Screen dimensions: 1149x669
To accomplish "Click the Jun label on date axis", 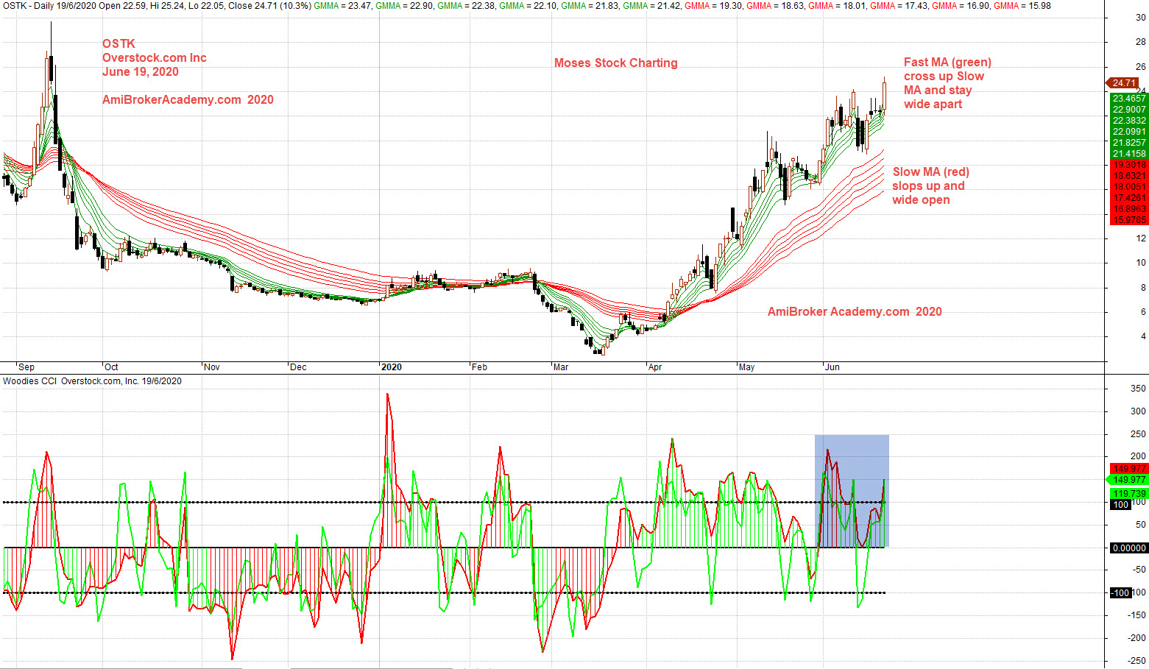I will click(832, 367).
